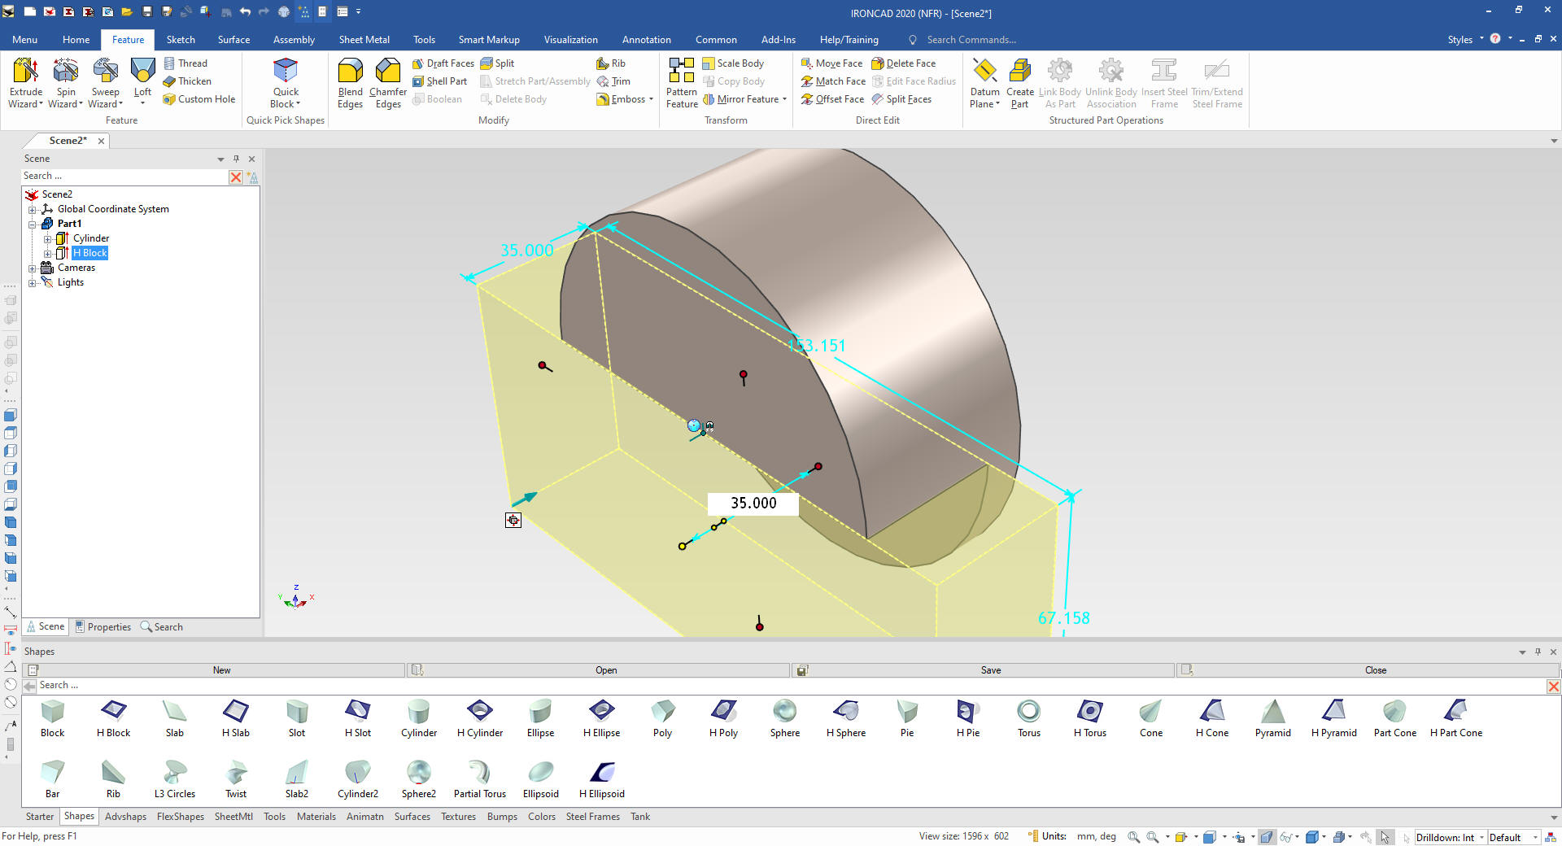The width and height of the screenshot is (1562, 846).
Task: Open the Datum Plane tool
Action: (984, 82)
